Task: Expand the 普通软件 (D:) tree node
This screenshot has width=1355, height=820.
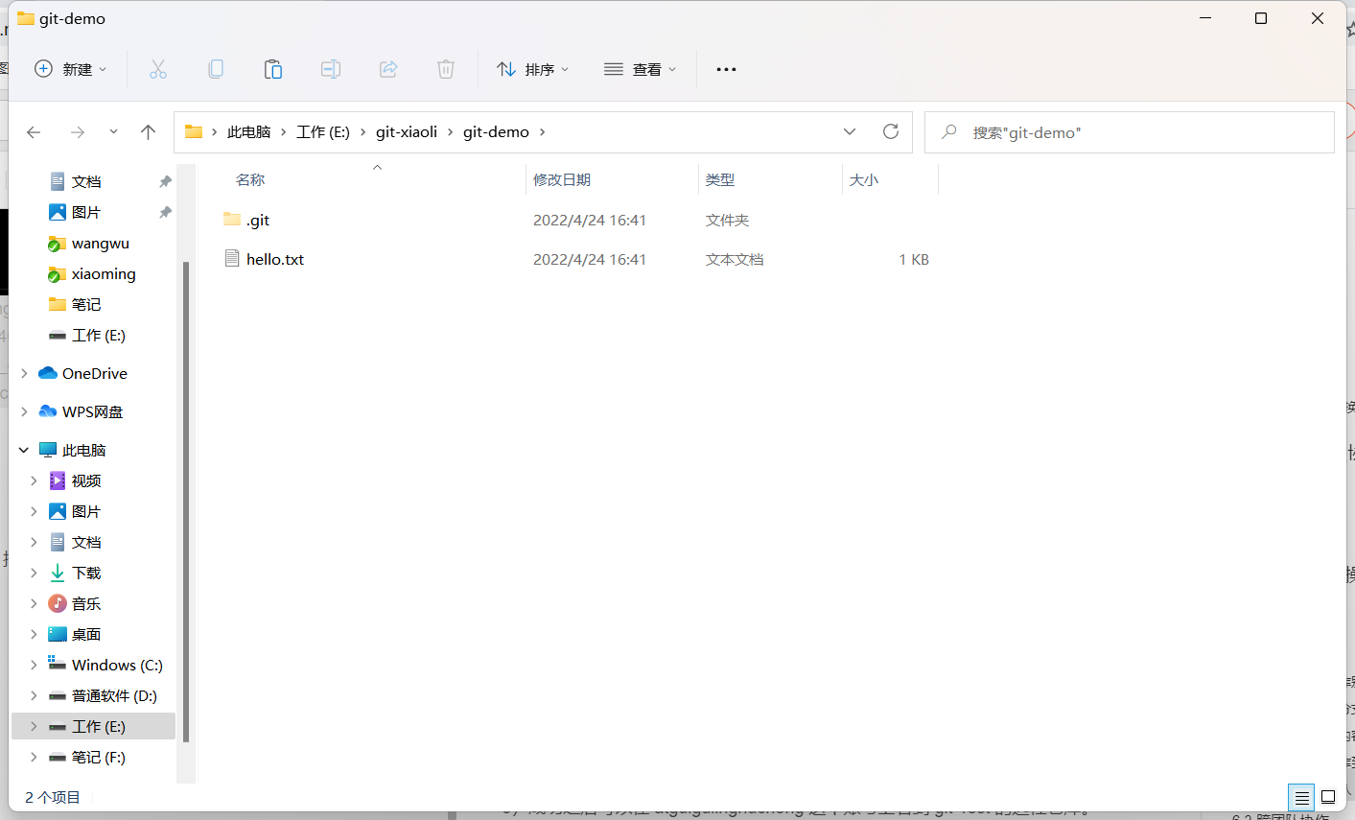Action: coord(34,695)
